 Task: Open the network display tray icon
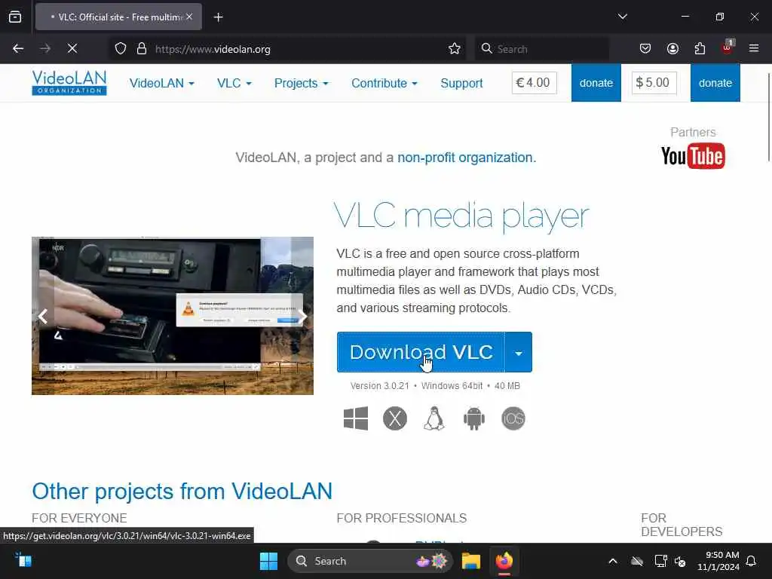(x=660, y=561)
